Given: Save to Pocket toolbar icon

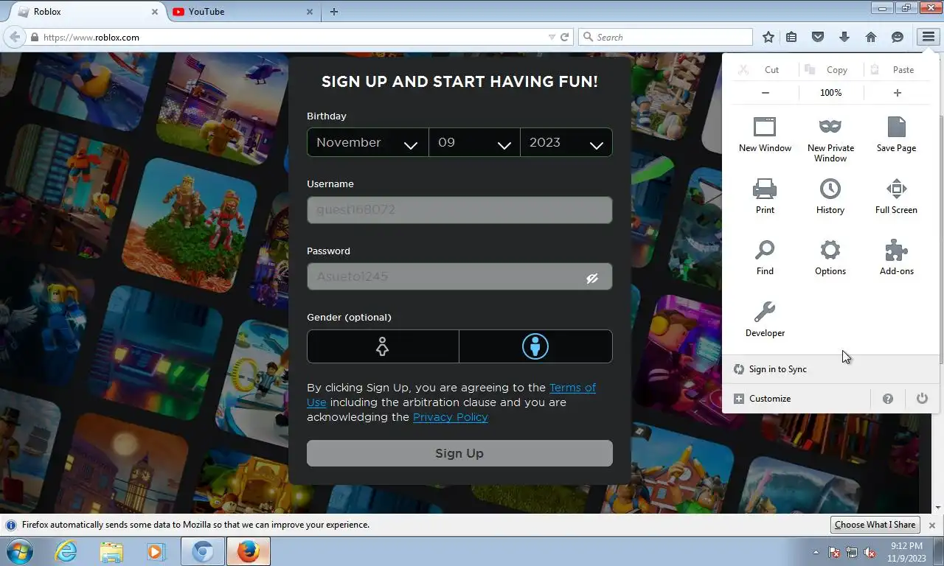Looking at the screenshot, I should (818, 37).
